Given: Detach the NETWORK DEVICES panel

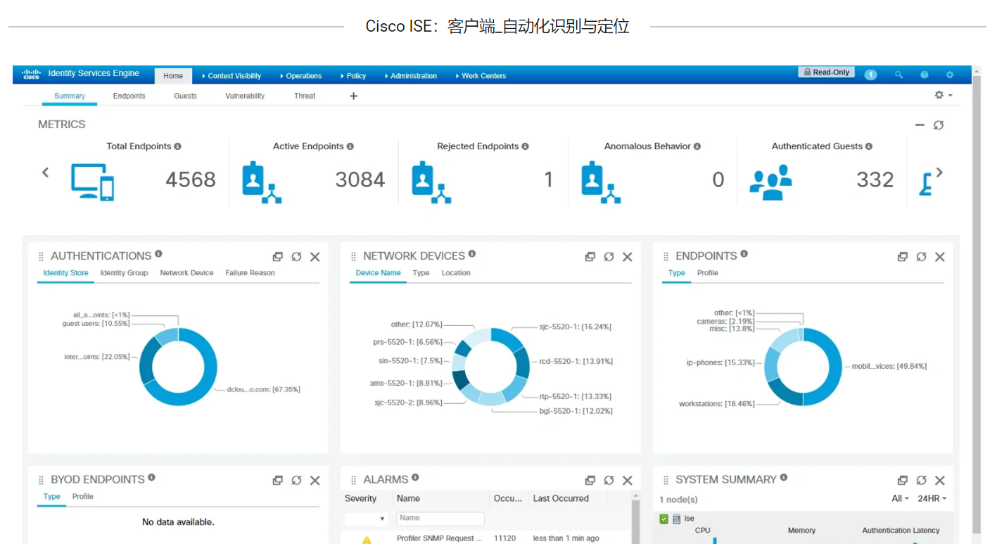Looking at the screenshot, I should 590,257.
